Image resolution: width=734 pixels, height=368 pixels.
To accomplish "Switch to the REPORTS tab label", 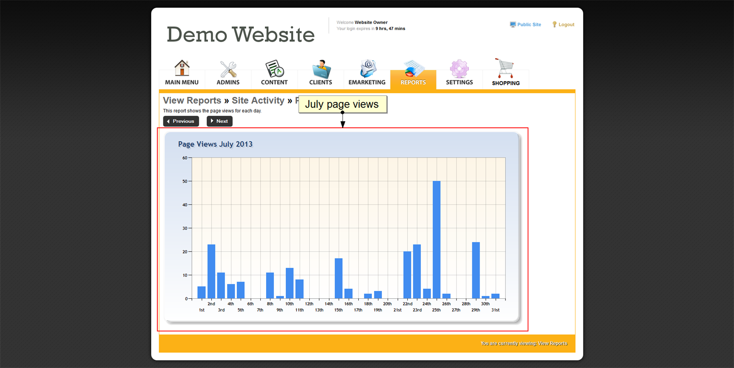I will coord(413,82).
